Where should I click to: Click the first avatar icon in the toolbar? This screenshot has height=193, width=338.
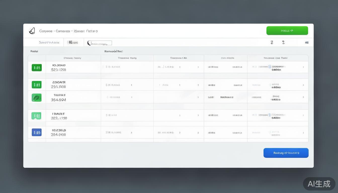[x=271, y=42]
